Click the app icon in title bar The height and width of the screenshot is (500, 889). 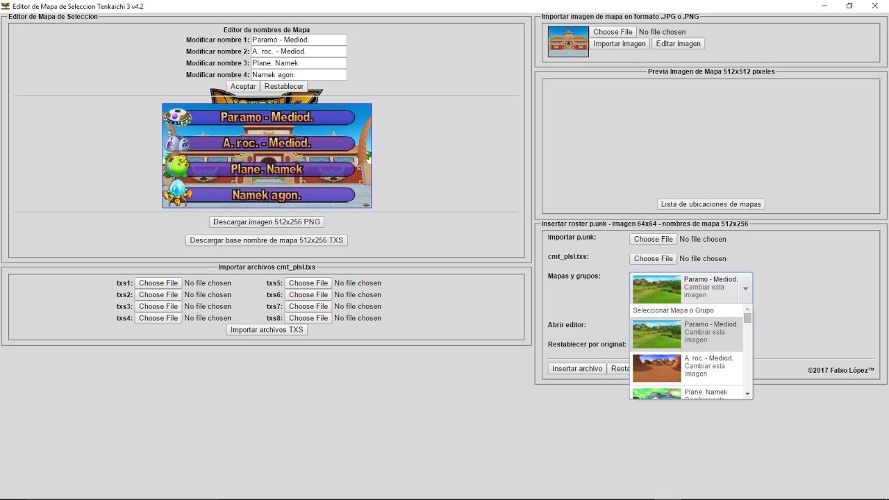[x=6, y=6]
